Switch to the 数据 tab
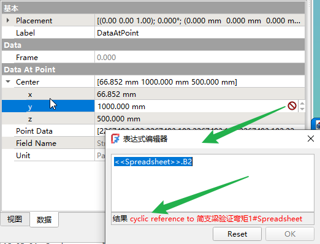The height and width of the screenshot is (244, 320). click(44, 219)
